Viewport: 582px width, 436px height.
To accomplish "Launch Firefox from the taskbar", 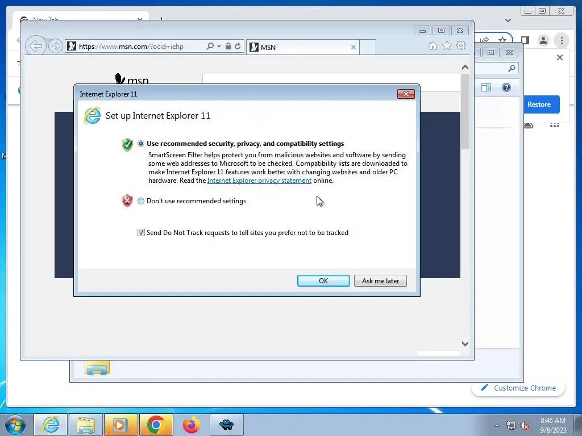I will coord(191,425).
